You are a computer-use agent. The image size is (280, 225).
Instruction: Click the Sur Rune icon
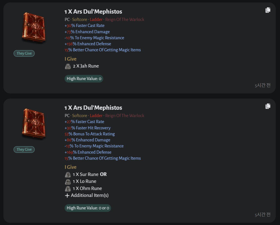click(x=68, y=175)
